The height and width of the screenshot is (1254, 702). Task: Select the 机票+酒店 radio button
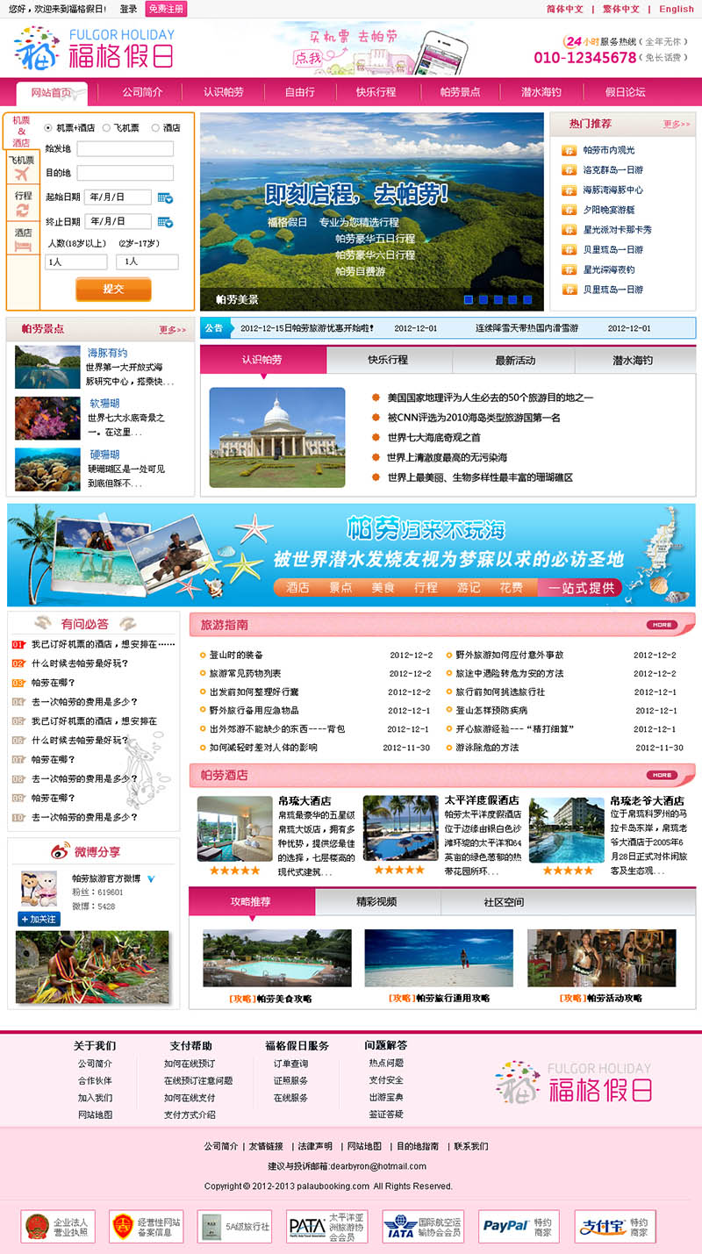48,128
